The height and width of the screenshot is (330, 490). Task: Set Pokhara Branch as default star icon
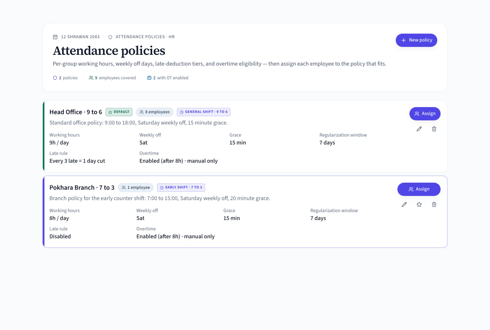click(x=419, y=204)
